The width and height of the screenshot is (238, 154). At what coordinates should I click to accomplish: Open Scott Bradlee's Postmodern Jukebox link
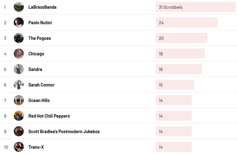coord(64,132)
